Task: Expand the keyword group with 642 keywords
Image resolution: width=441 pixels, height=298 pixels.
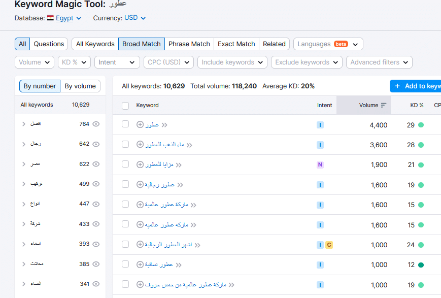Action: pyautogui.click(x=24, y=144)
